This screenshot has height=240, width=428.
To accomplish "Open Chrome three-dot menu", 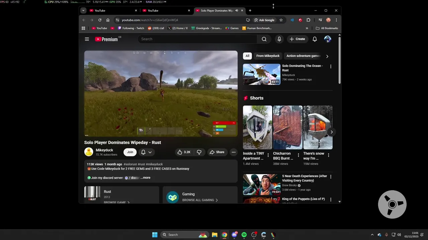I will tap(336, 20).
